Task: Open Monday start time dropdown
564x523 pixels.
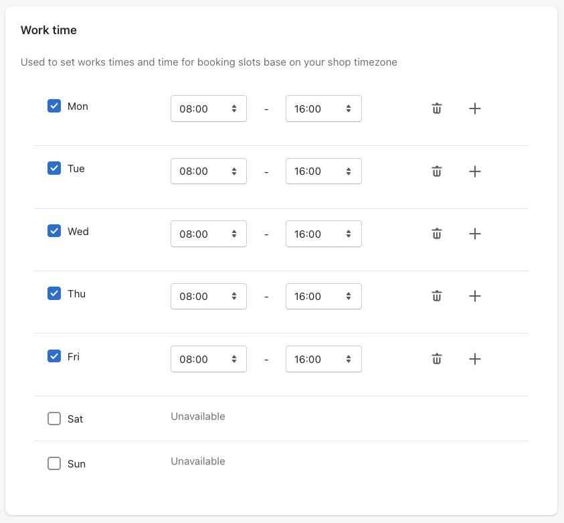Action: click(208, 108)
